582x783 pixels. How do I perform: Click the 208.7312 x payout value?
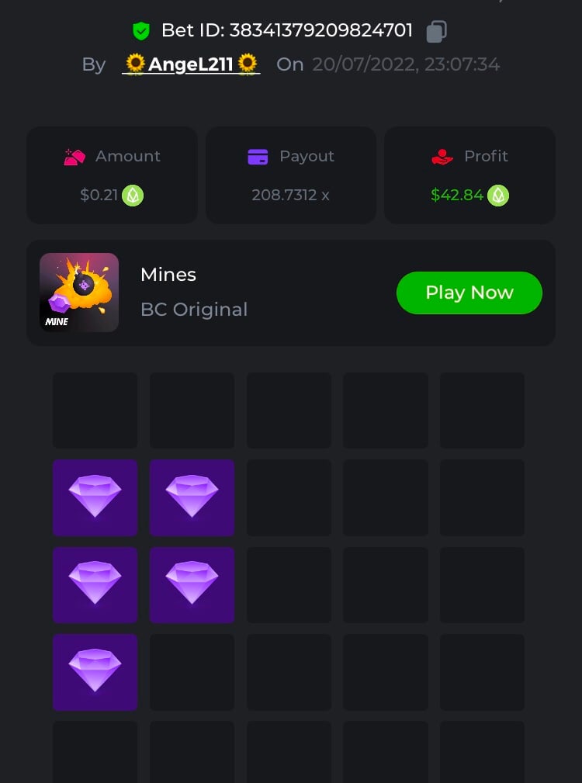pos(290,195)
